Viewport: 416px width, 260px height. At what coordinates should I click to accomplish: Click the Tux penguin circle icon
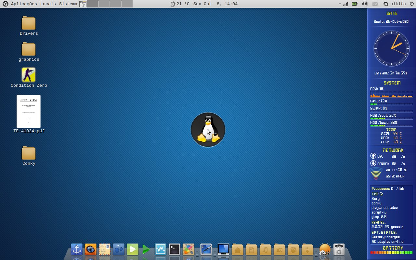click(x=208, y=130)
